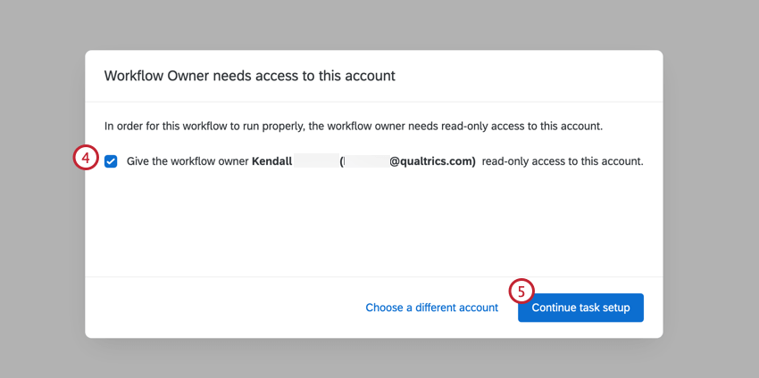Click the 'Give the workflow owner' label text

(x=188, y=161)
